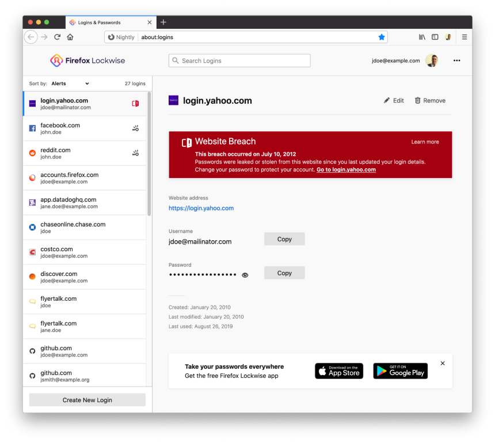Click the jdoe profile avatar

(x=432, y=60)
